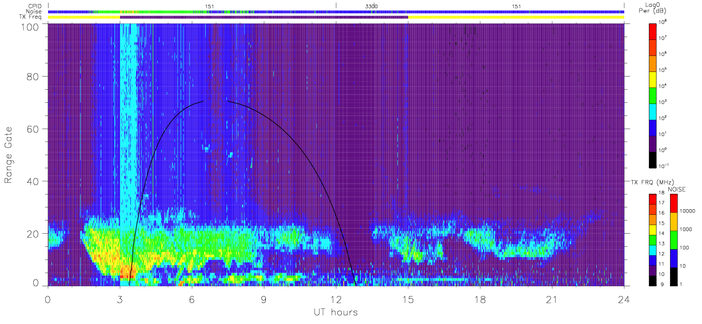Click the '20' tick label on Range Gate axis
702x324 pixels.
pyautogui.click(x=32, y=233)
